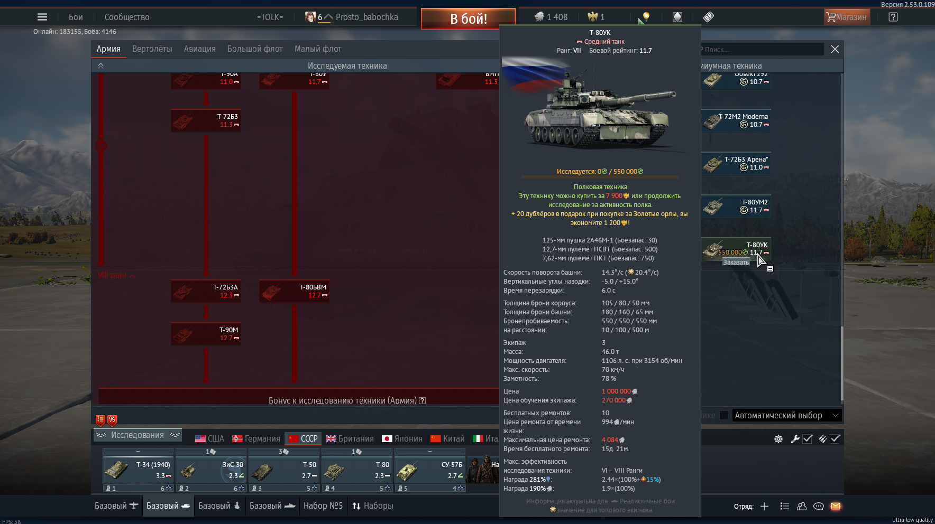
Task: Open the mail envelope icon
Action: point(836,506)
